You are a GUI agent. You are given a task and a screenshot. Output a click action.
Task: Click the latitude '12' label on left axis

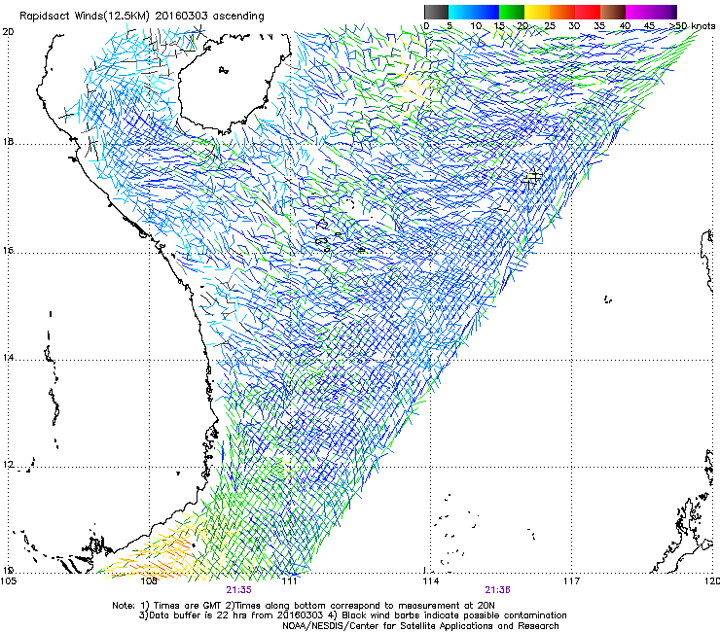click(8, 465)
